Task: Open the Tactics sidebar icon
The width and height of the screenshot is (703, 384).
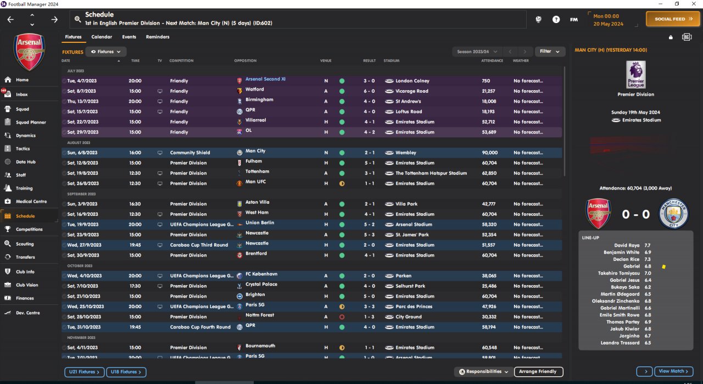Action: click(x=8, y=148)
